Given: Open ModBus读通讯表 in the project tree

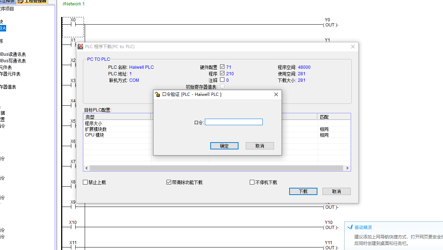Looking at the screenshot, I should click(13, 54).
